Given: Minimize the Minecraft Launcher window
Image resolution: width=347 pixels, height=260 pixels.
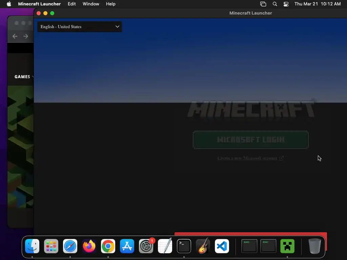Looking at the screenshot, I should pyautogui.click(x=45, y=13).
